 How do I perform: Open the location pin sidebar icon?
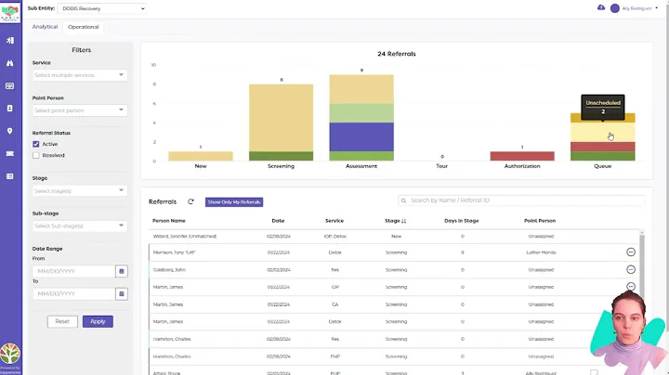click(10, 131)
